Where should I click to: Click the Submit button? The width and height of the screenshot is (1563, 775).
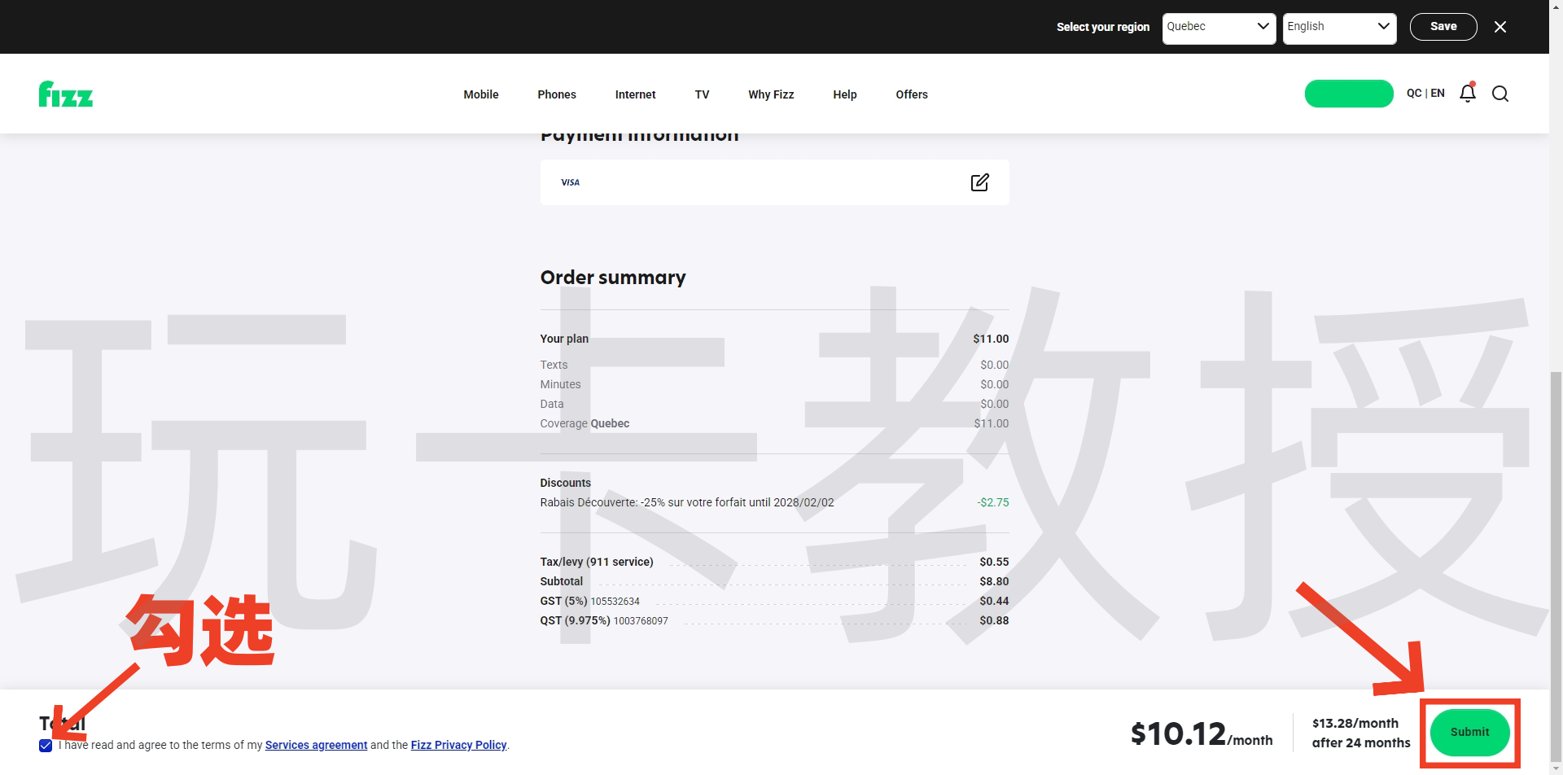(1469, 731)
